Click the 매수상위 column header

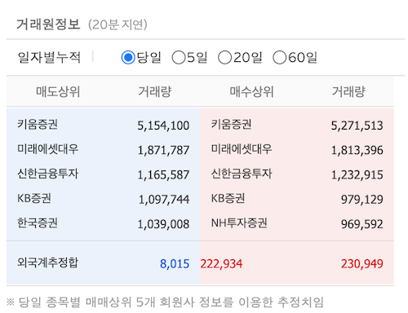click(x=251, y=91)
